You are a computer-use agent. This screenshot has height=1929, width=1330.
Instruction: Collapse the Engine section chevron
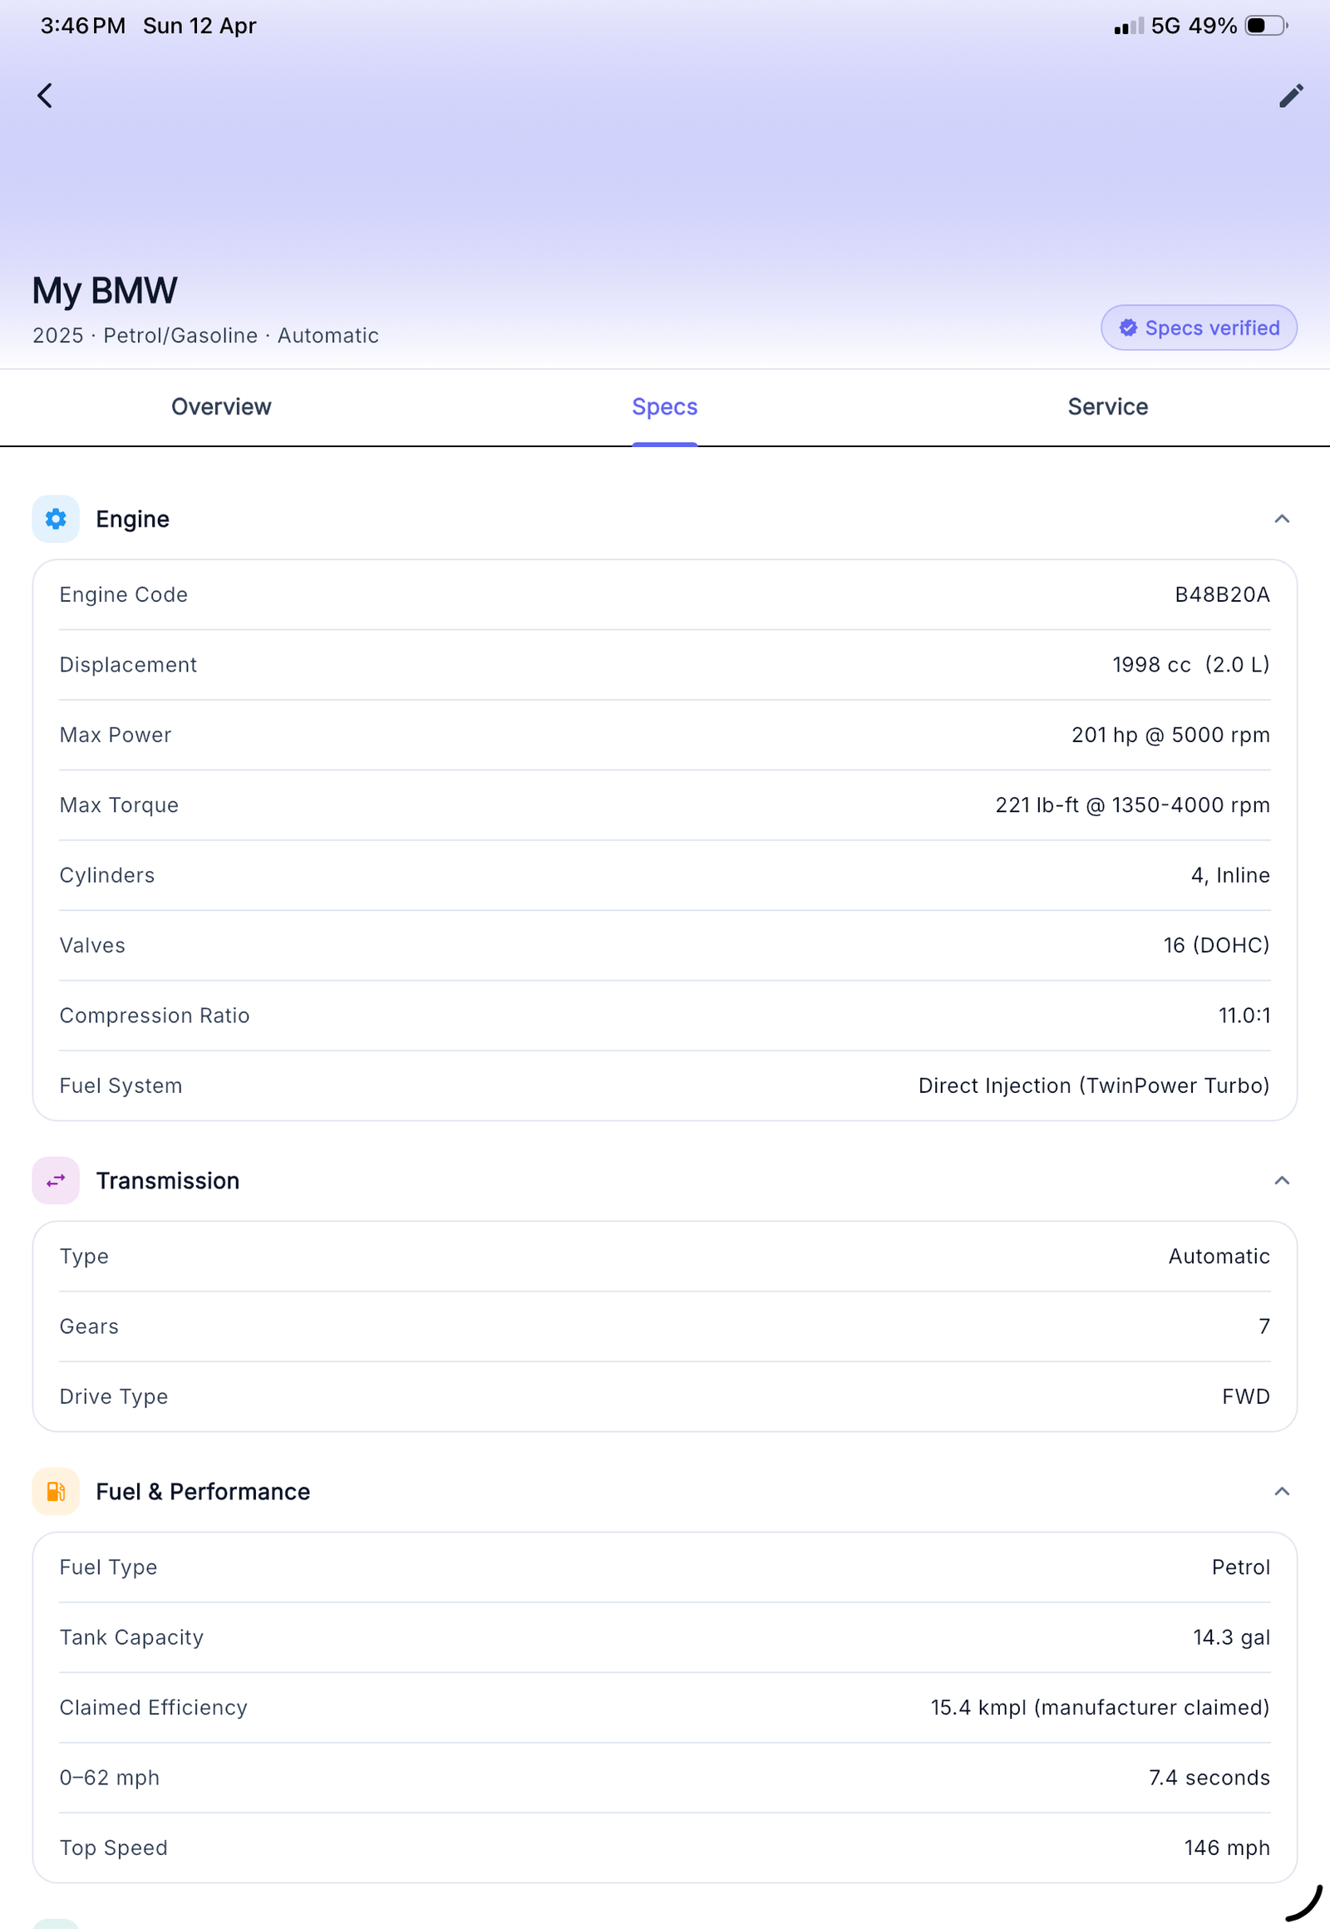(1282, 519)
